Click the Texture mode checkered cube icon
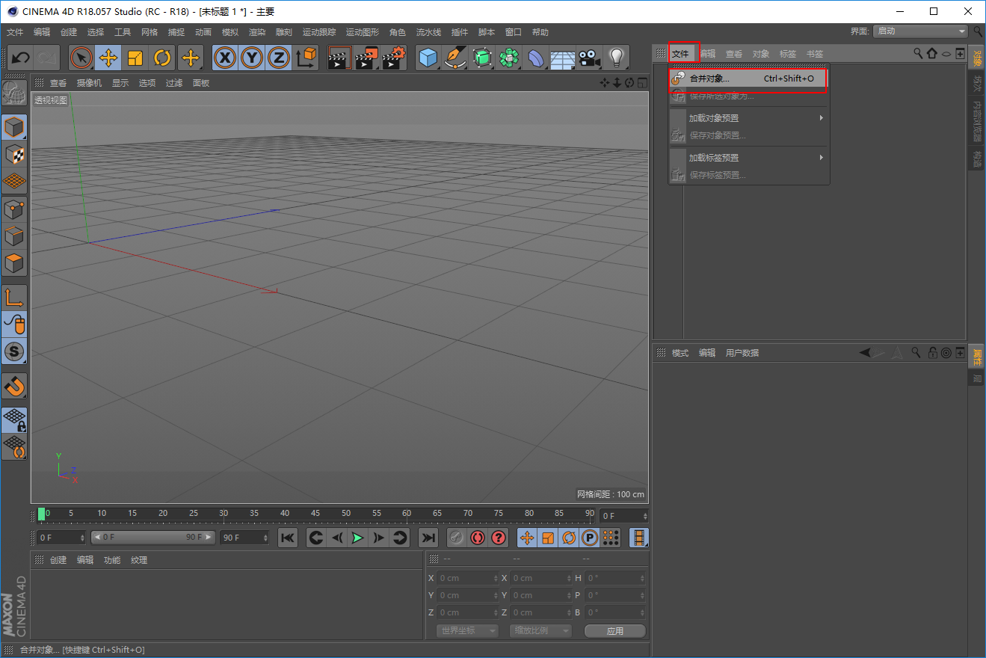986x658 pixels. coord(14,154)
